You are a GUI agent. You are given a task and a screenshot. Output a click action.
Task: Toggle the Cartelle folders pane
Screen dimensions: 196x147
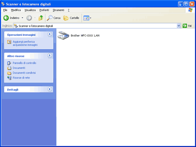pos(71,18)
